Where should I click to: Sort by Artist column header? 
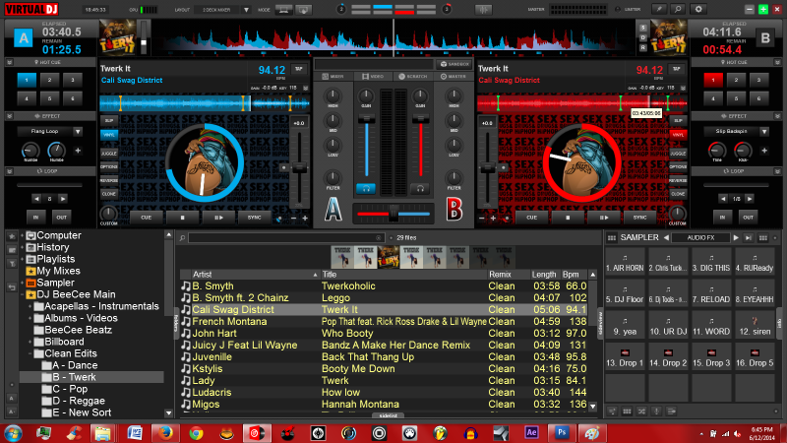click(x=256, y=275)
